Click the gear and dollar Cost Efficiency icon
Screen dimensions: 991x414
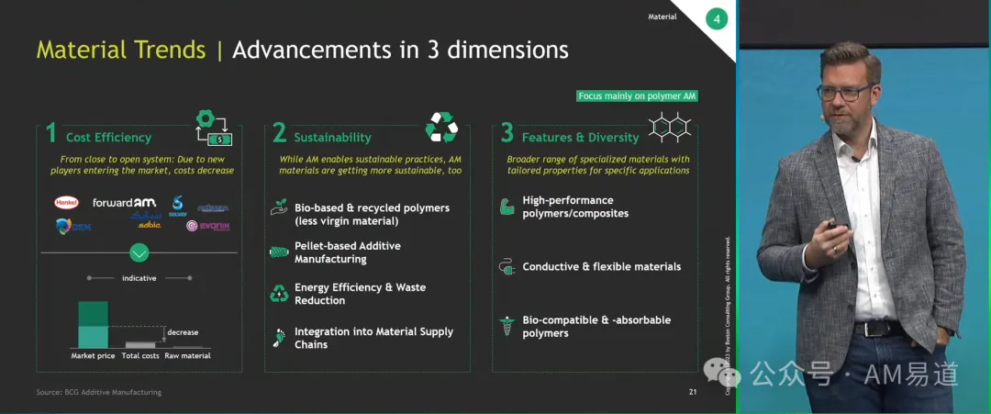(x=213, y=127)
